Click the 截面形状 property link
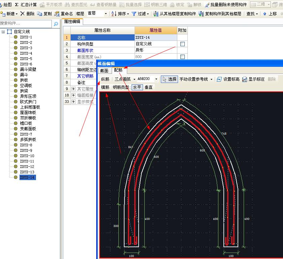The height and width of the screenshot is (259, 283). 85,51
